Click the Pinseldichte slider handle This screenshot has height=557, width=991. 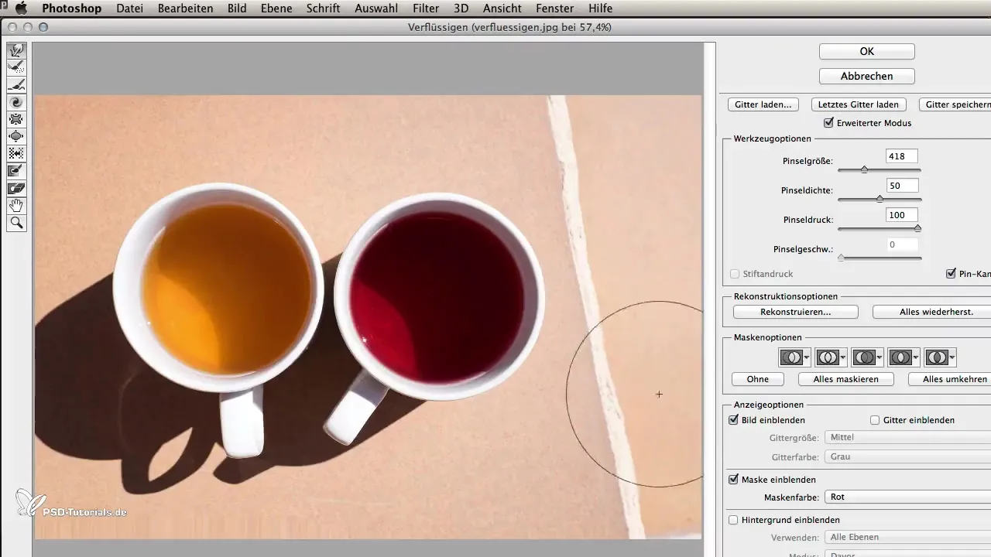[x=880, y=199]
